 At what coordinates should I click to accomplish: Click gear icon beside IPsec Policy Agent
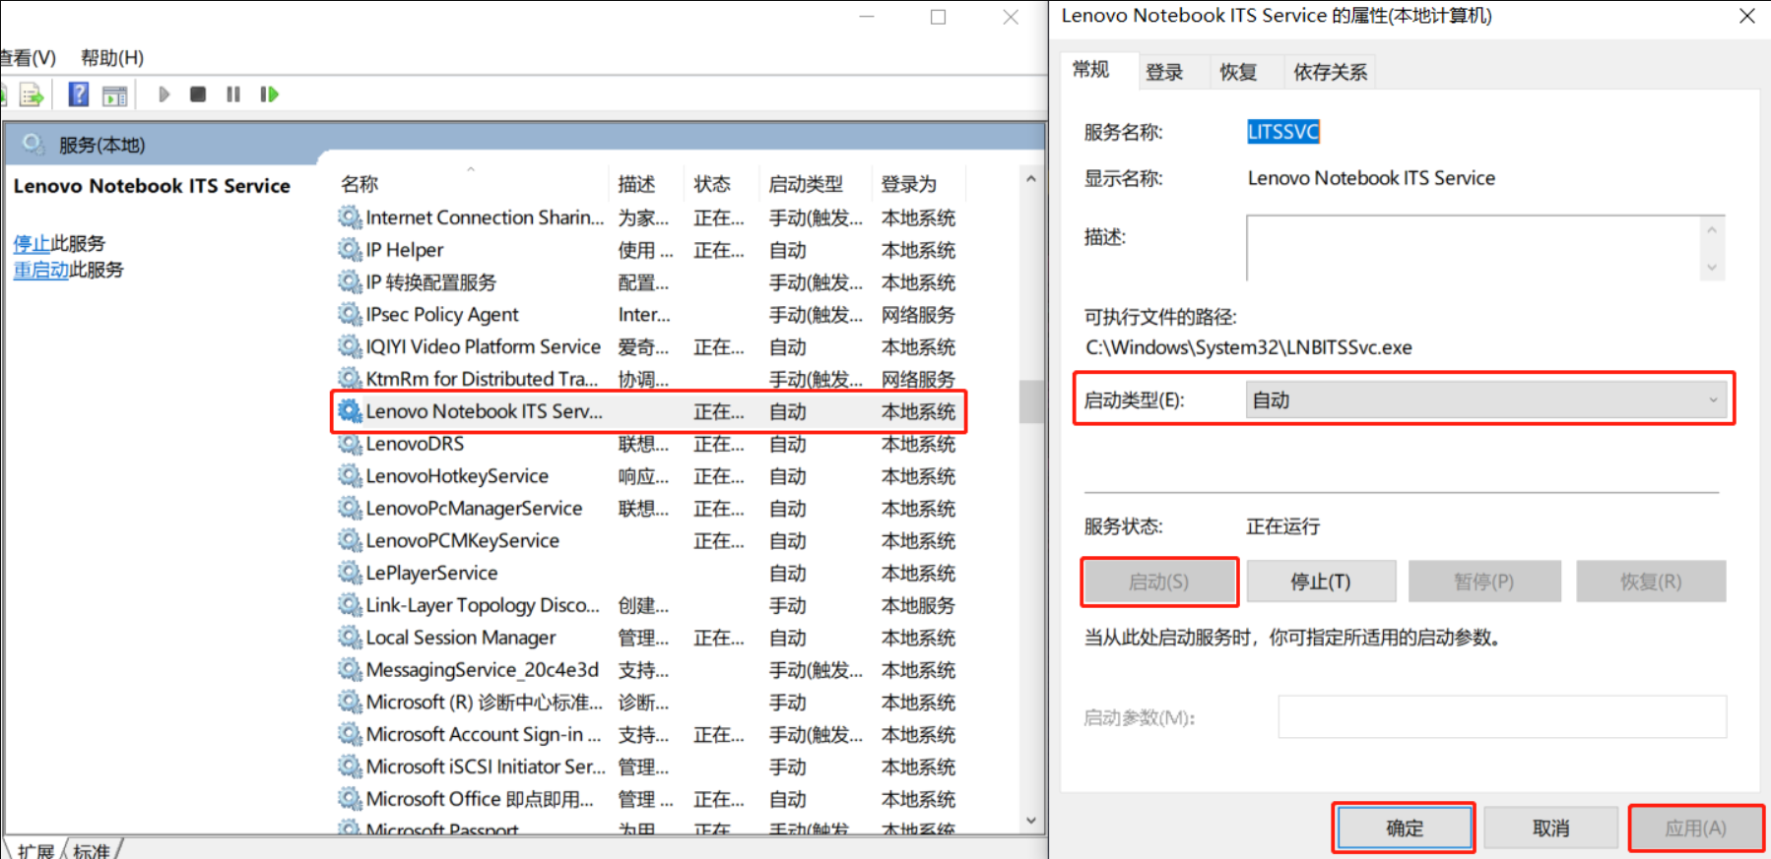(x=350, y=314)
